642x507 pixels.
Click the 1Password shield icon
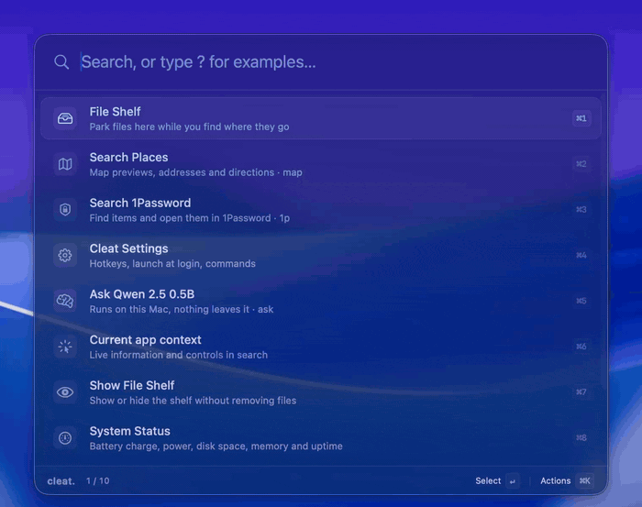[x=65, y=210]
